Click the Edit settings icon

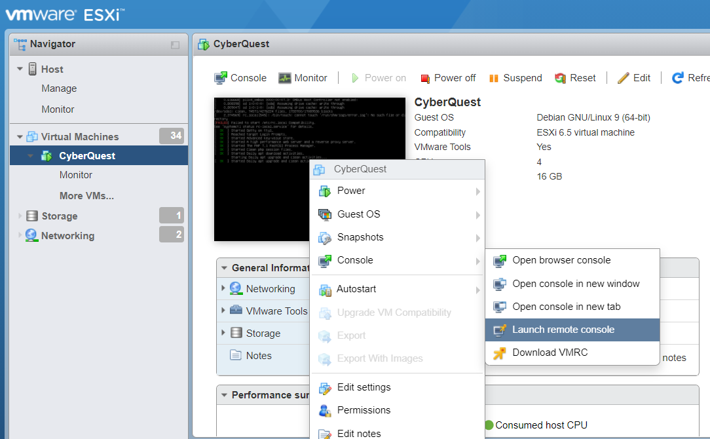pyautogui.click(x=325, y=388)
